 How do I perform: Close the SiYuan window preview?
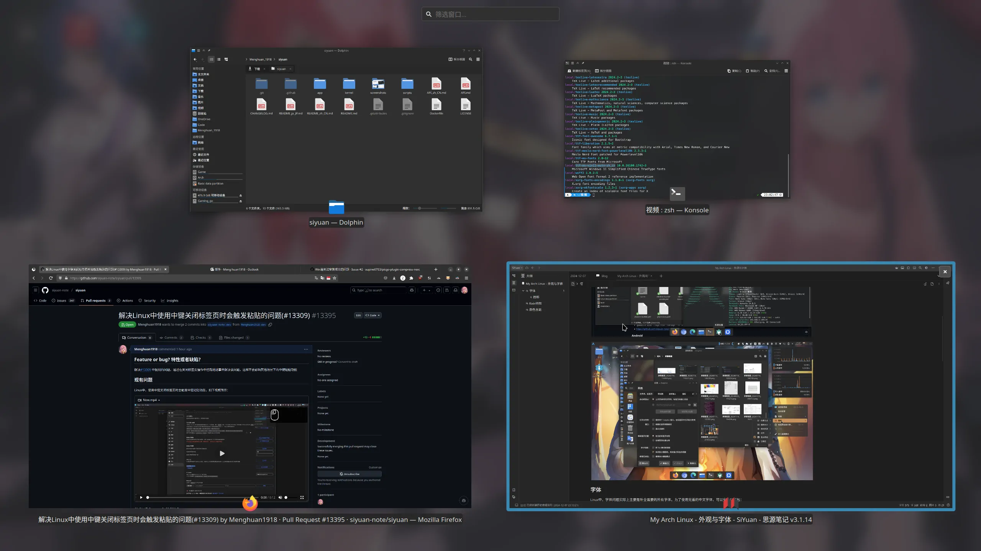coord(945,272)
